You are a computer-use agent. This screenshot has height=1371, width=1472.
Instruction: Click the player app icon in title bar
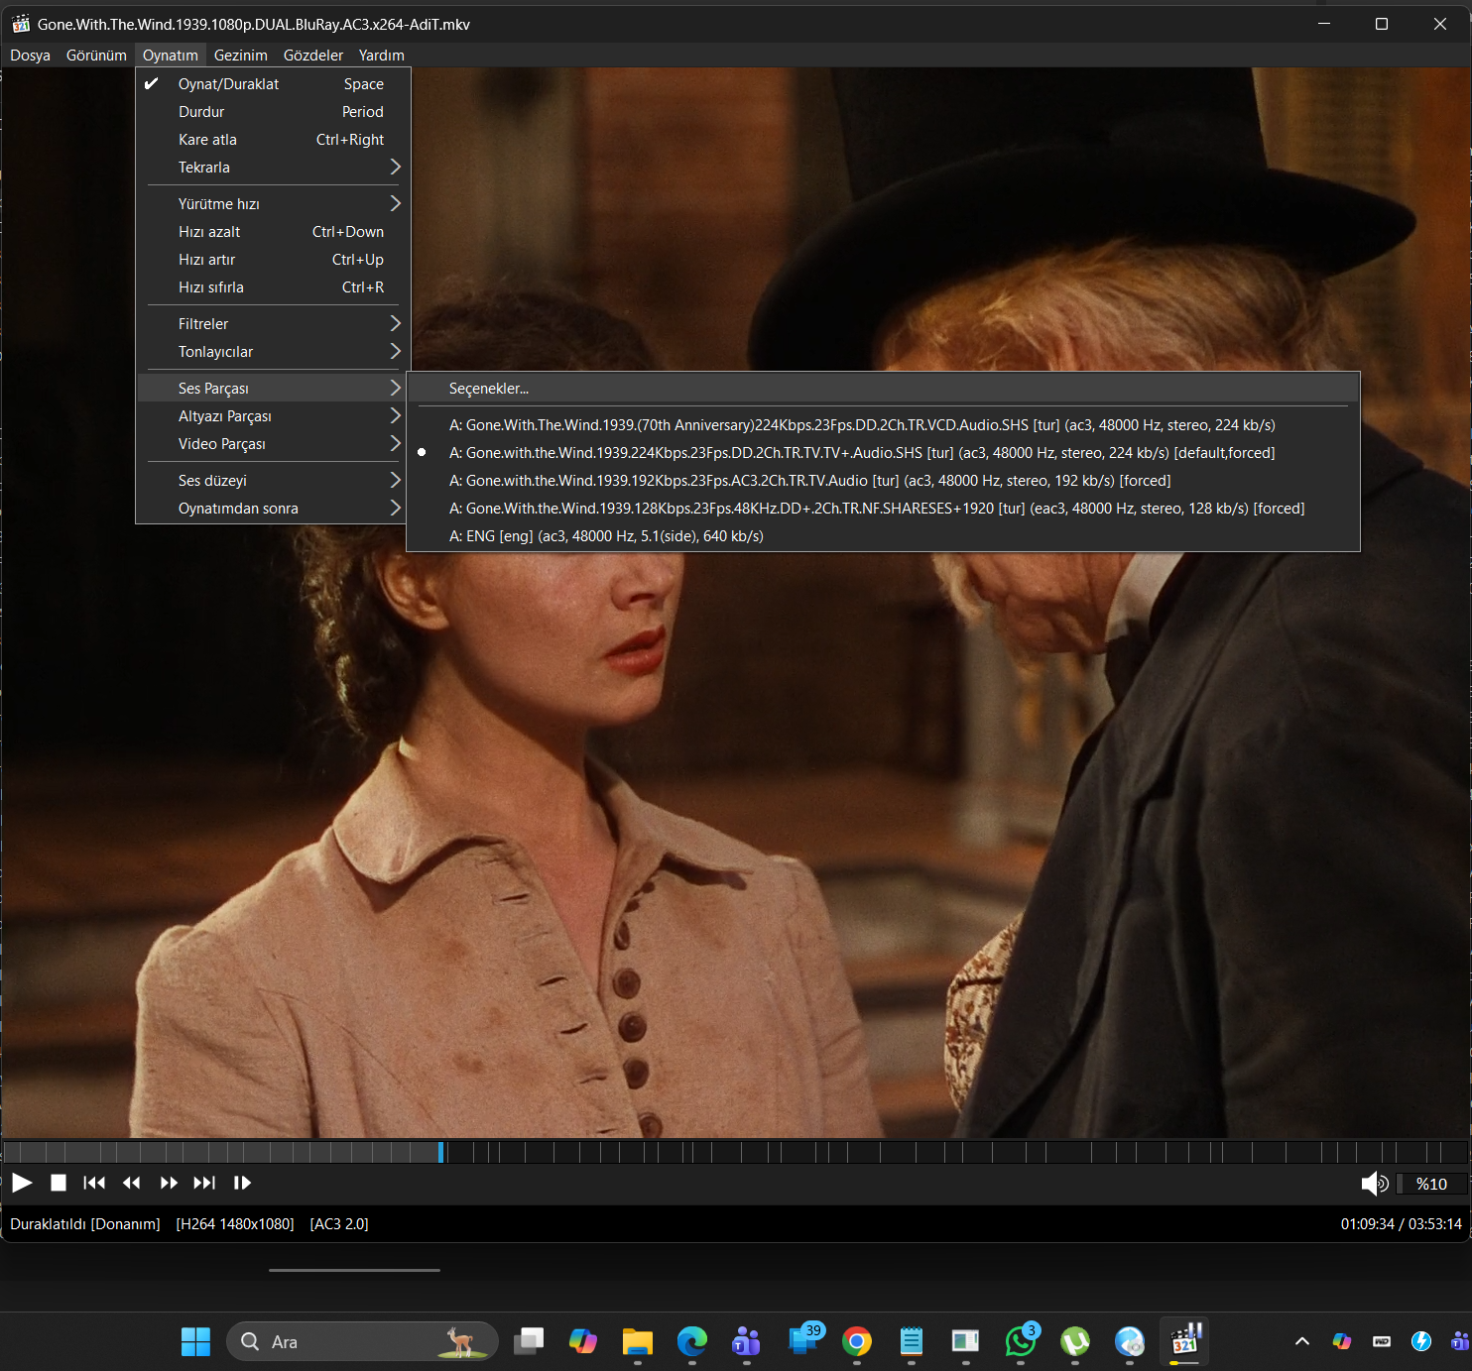point(20,24)
